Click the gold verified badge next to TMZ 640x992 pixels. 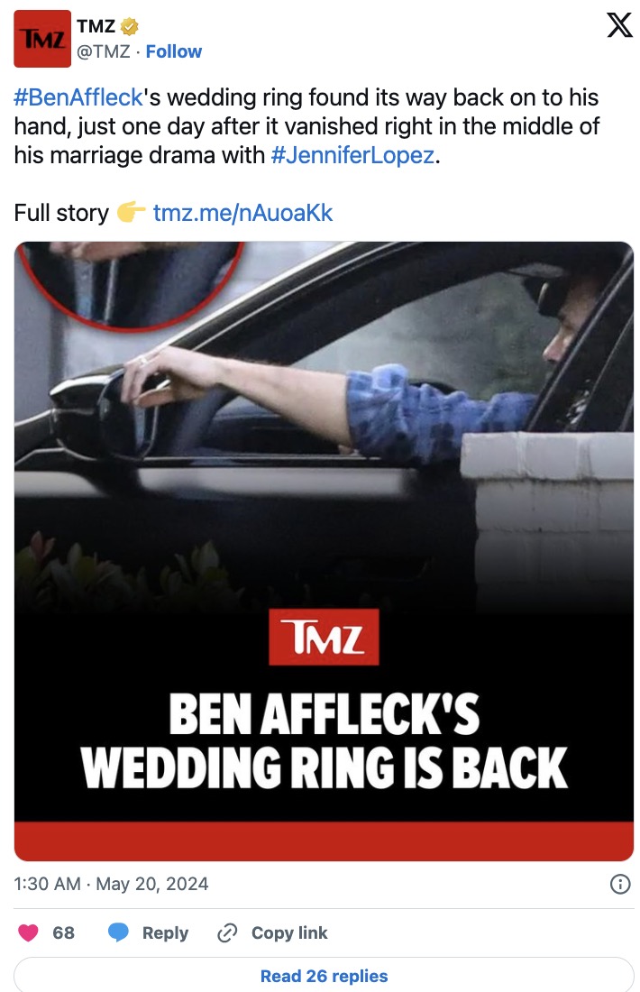(x=130, y=26)
